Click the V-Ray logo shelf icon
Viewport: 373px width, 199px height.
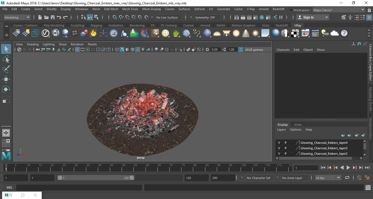pos(46,33)
